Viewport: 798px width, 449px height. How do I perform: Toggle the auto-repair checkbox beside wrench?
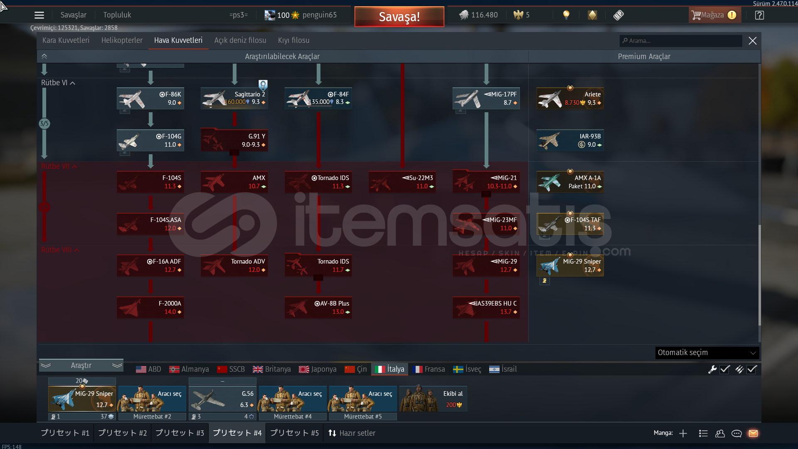725,369
